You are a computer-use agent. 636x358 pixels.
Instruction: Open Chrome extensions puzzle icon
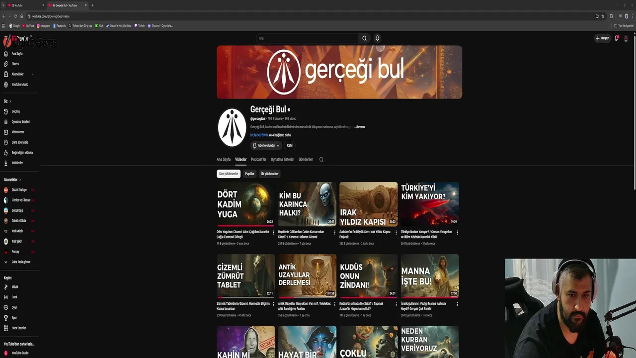(x=611, y=16)
